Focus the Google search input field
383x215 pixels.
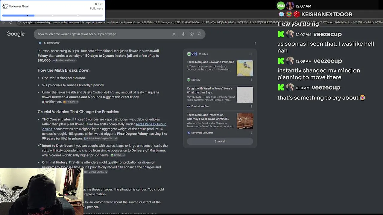click(x=103, y=34)
